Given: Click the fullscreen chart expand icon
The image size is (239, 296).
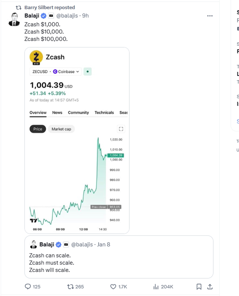Looking at the screenshot, I should (121, 129).
